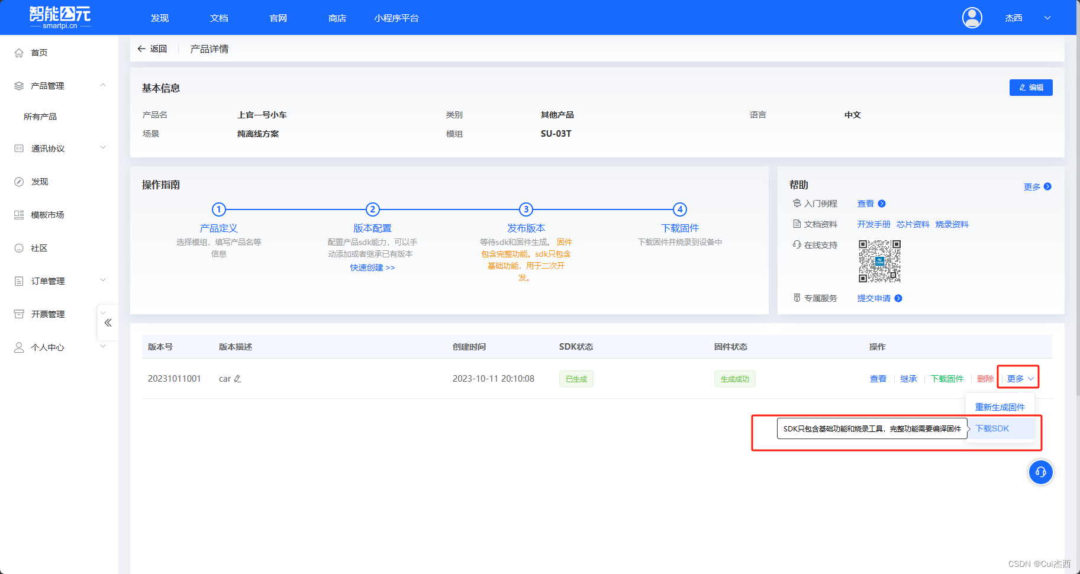Open the 更多 dropdown in version row
Screen dimensions: 1080x574
tap(1020, 379)
